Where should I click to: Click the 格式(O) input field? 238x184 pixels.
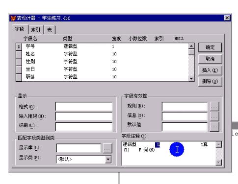click(x=84, y=107)
